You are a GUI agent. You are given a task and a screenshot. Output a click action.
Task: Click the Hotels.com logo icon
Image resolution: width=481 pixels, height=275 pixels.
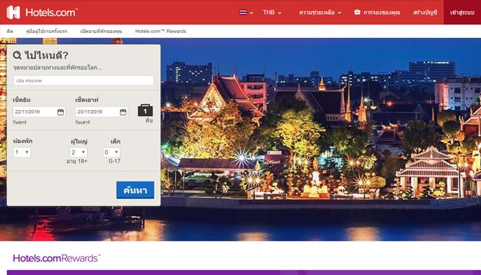13,12
